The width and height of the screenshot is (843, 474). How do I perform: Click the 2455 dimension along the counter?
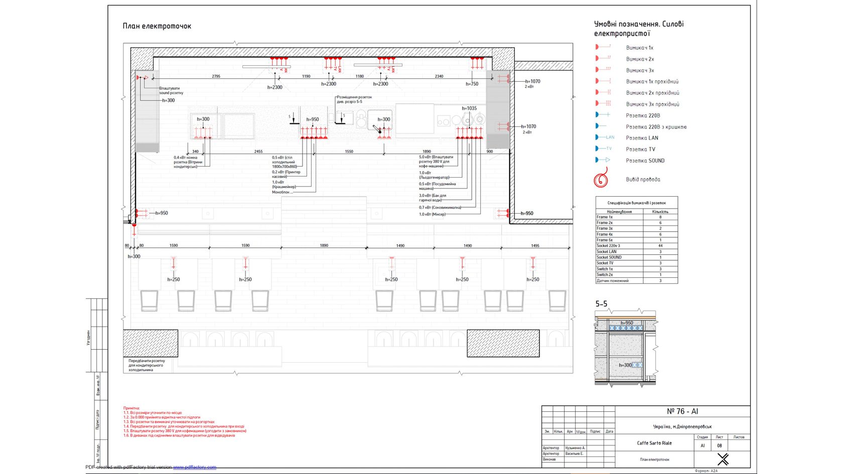tap(258, 151)
